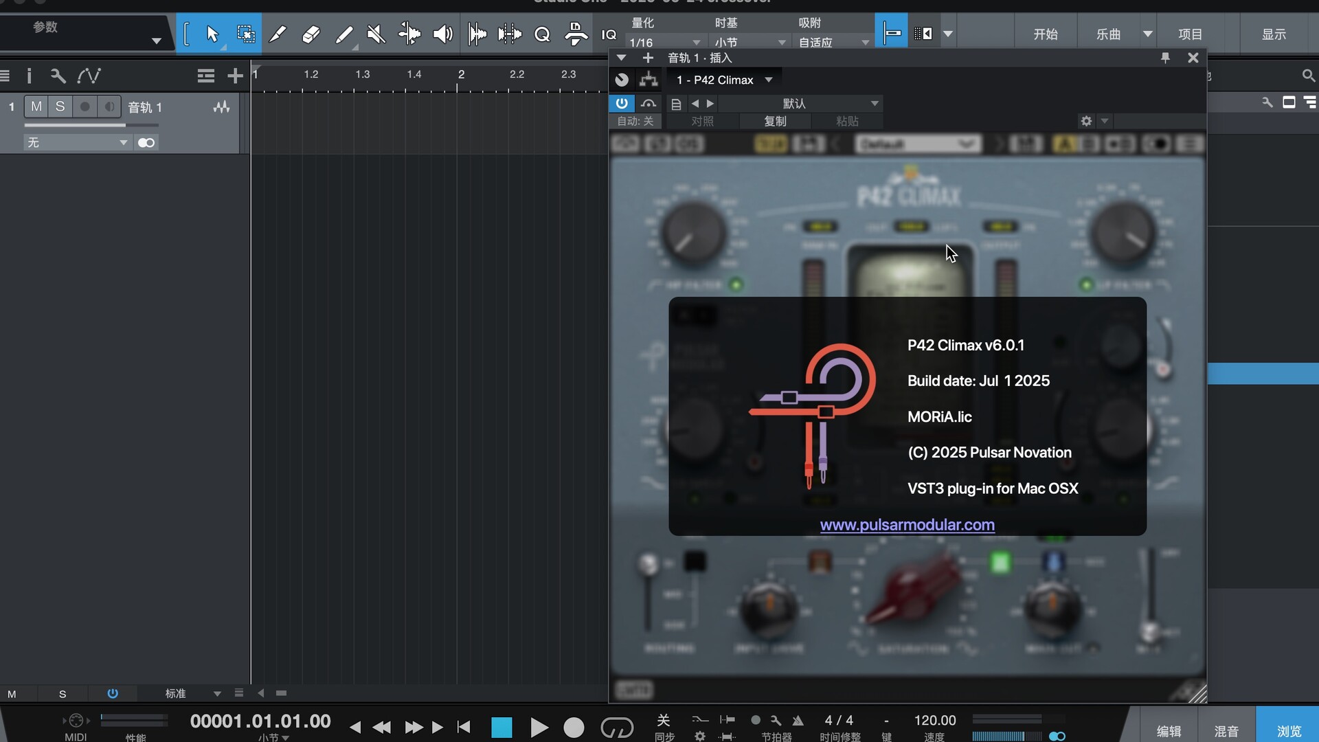Solo track 音轨 1 with S button
This screenshot has height=742, width=1319.
coord(60,106)
